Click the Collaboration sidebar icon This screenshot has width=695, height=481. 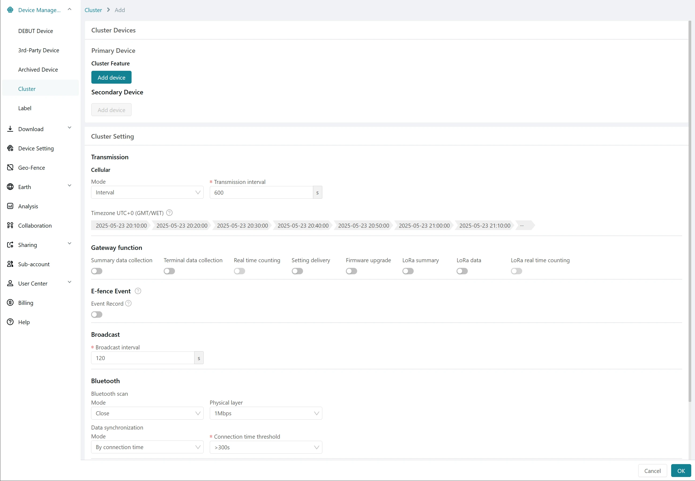click(10, 225)
